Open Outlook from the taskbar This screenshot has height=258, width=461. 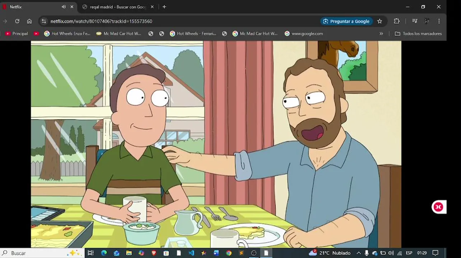(116, 253)
